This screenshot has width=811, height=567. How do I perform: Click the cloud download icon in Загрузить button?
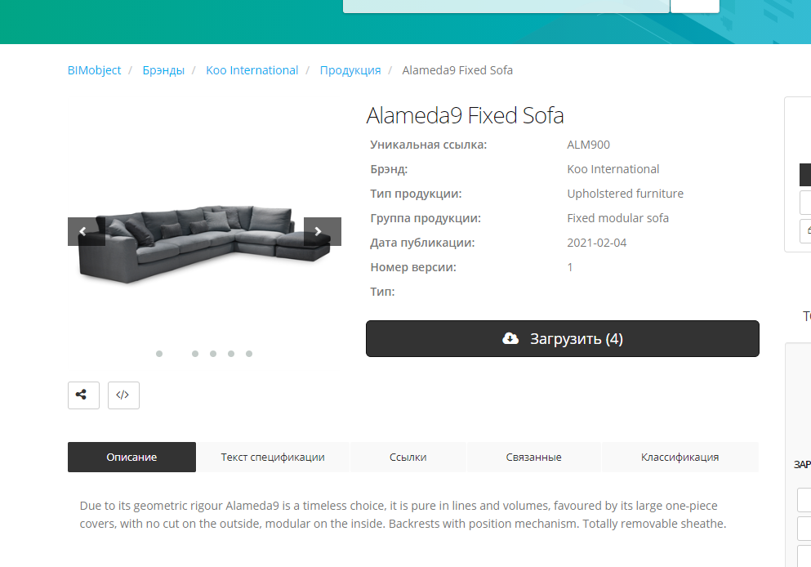[x=510, y=338]
